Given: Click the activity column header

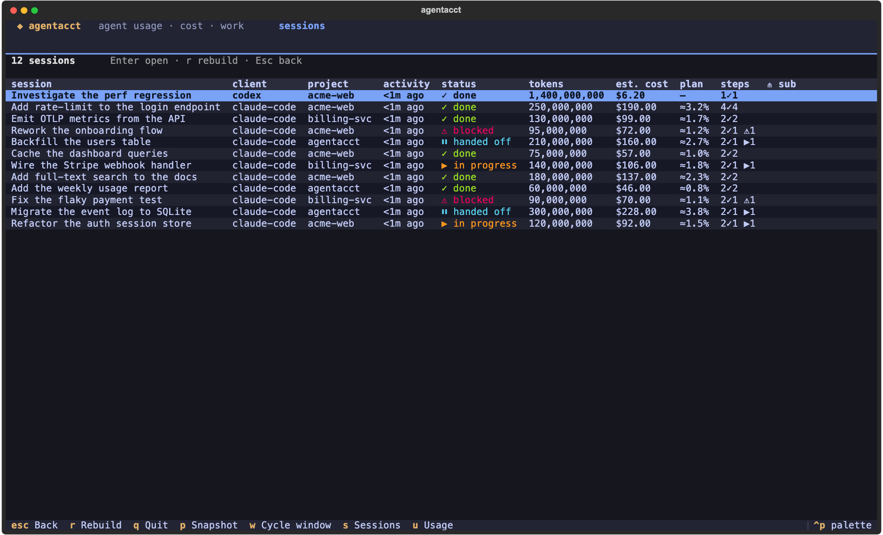Looking at the screenshot, I should pyautogui.click(x=406, y=84).
